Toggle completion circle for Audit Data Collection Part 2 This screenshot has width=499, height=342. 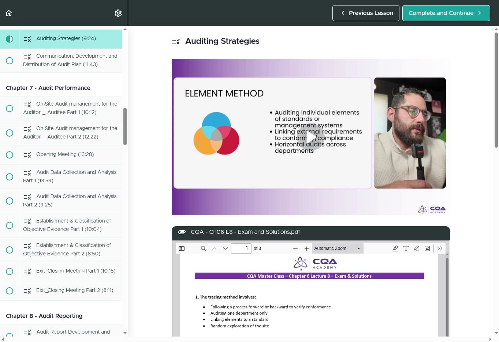pos(10,201)
